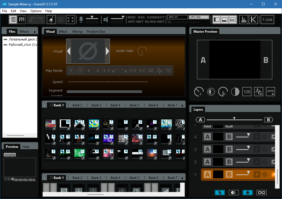The image size is (282, 199).
Task: Assign layer 4 to channel A
Action: pyautogui.click(x=207, y=137)
